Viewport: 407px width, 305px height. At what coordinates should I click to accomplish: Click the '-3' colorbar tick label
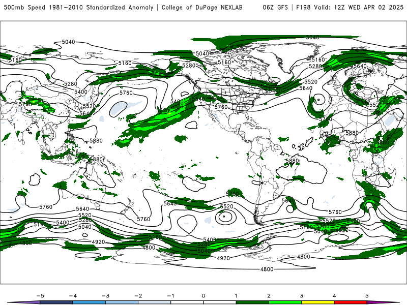point(105,296)
